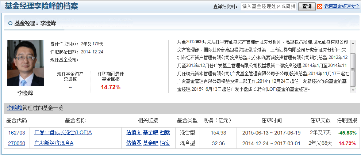Click the 混合型 type cell in 270050 row
Image resolution: width=361 pixels, height=155 pixels.
tap(187, 143)
